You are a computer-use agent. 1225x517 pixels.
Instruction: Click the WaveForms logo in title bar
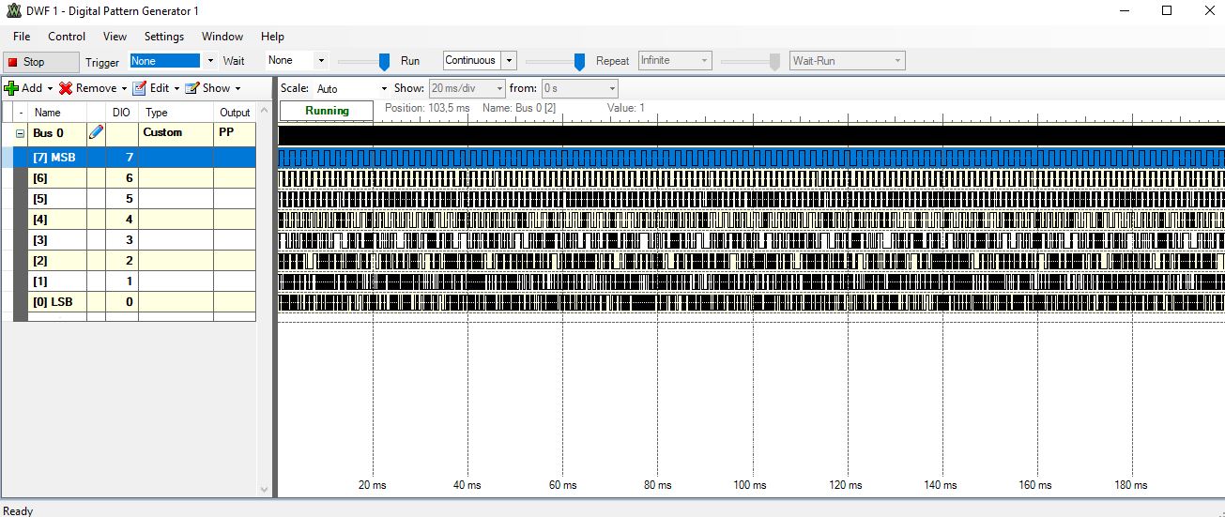pos(13,10)
